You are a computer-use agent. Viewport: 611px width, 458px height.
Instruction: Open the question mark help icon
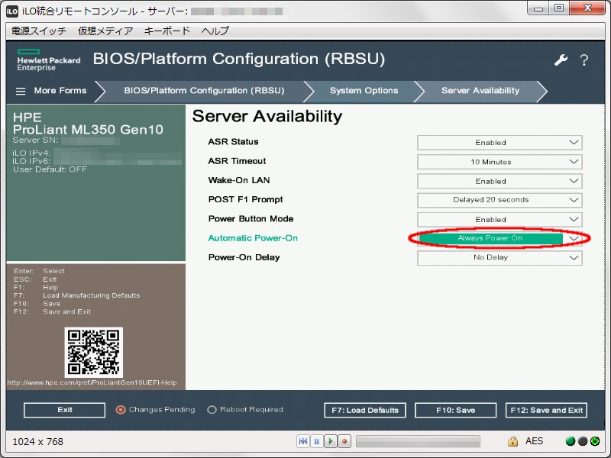584,60
